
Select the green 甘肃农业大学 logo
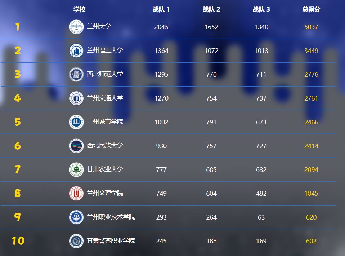(x=76, y=169)
